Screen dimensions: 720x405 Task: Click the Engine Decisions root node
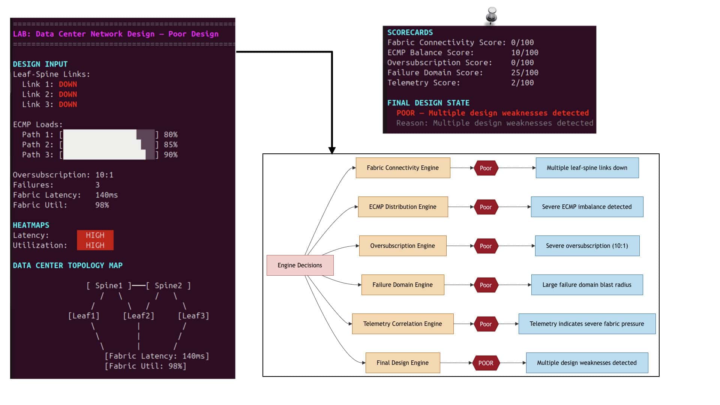(300, 265)
